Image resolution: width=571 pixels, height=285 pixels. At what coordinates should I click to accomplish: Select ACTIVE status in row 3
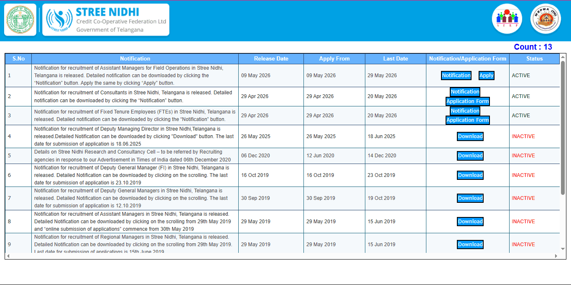521,116
